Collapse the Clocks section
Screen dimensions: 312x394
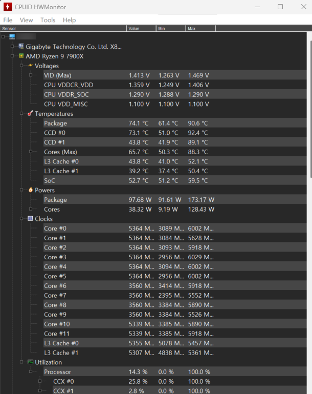tap(21, 218)
